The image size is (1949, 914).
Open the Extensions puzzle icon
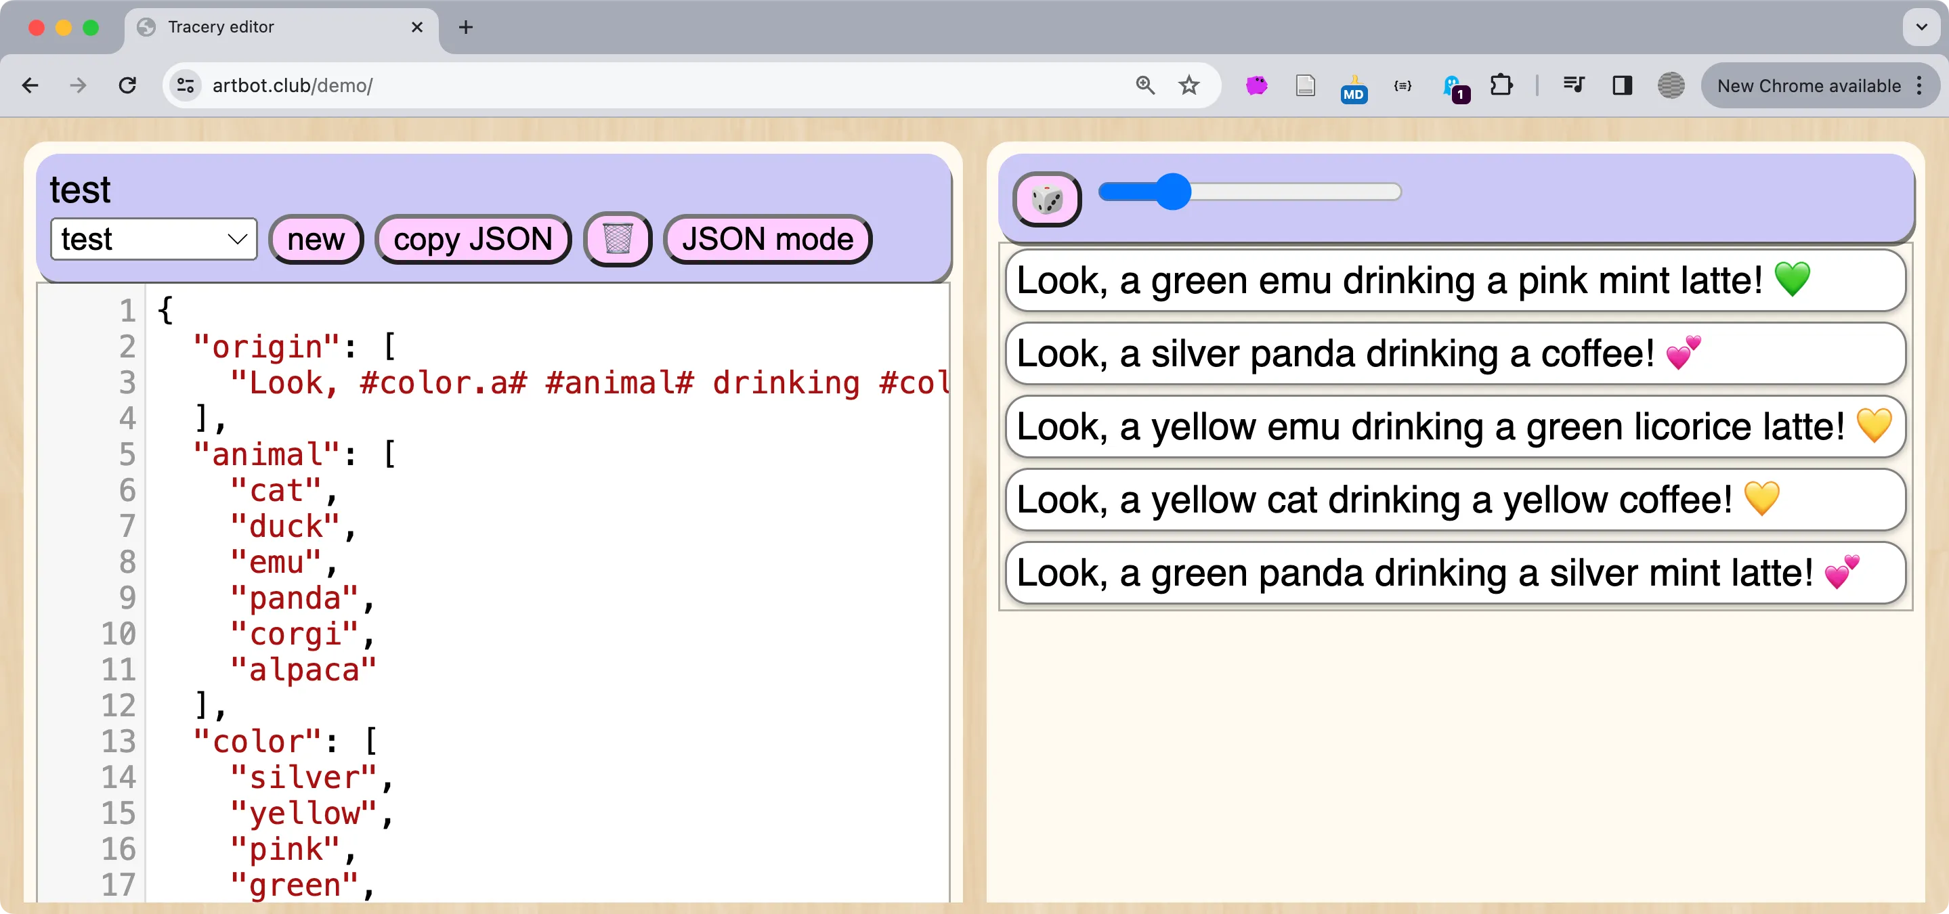(1501, 85)
